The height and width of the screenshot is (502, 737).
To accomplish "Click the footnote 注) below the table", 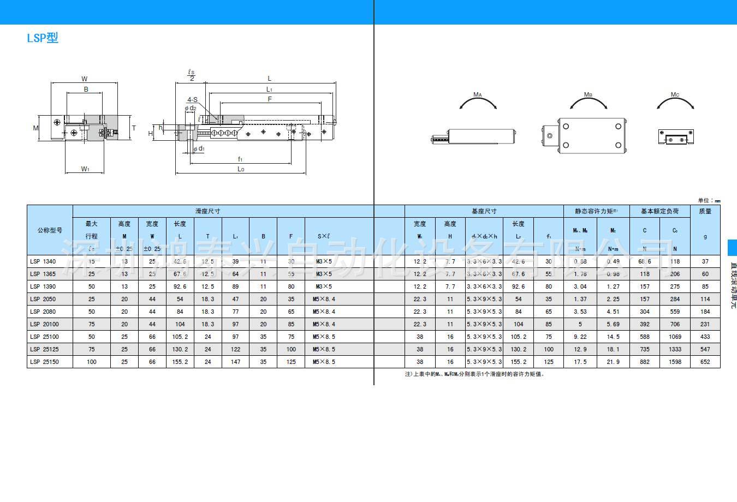I will 474,374.
